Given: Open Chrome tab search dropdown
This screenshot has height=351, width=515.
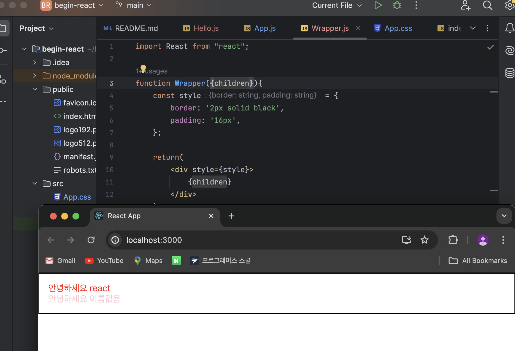Looking at the screenshot, I should point(504,216).
